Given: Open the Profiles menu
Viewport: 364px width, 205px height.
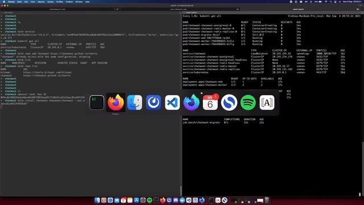Looking at the screenshot, I should click(x=60, y=2).
